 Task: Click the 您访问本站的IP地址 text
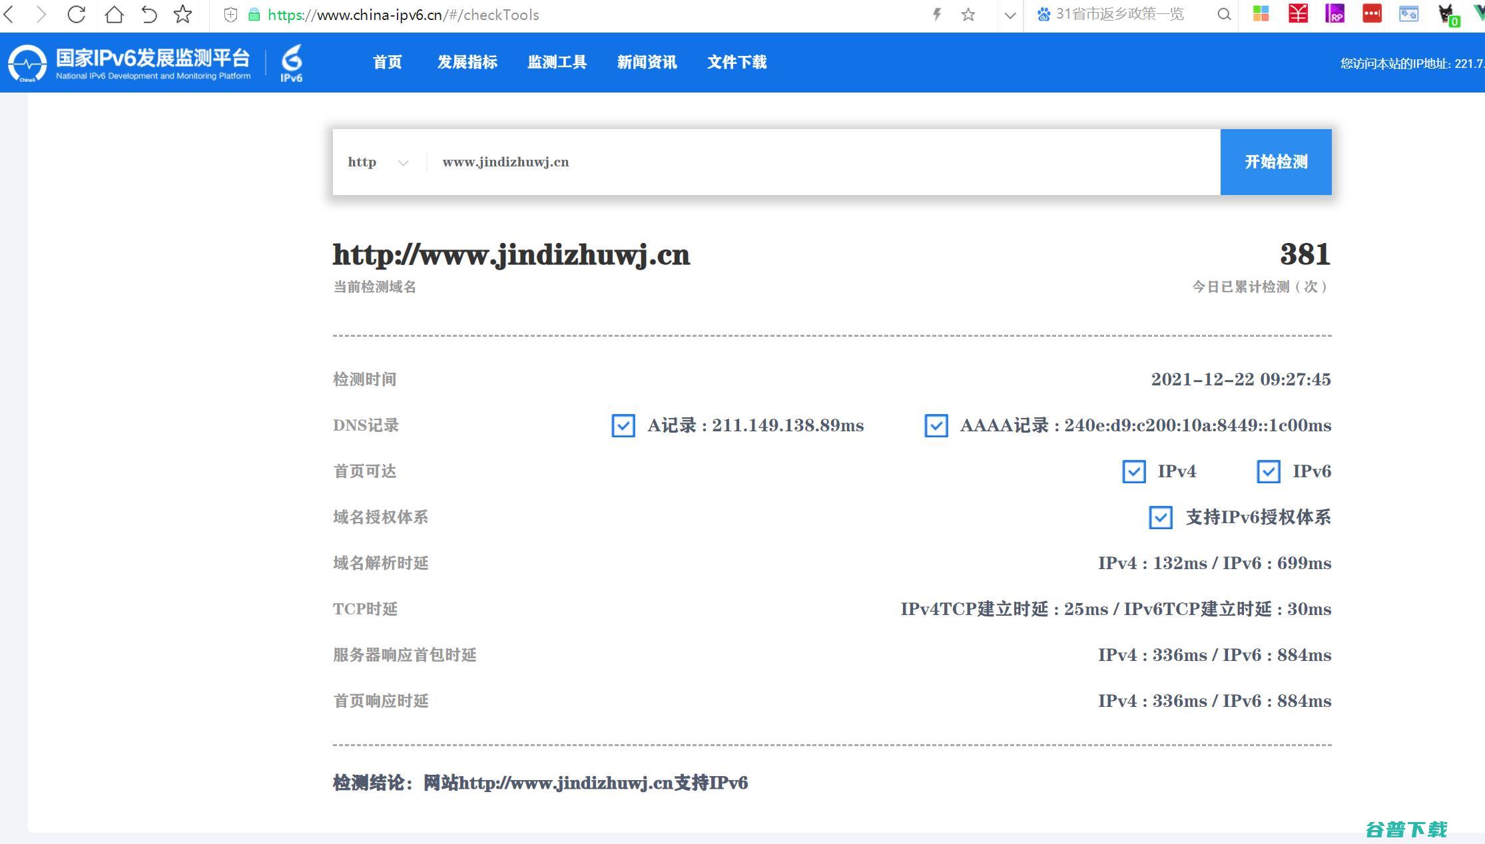click(1412, 64)
